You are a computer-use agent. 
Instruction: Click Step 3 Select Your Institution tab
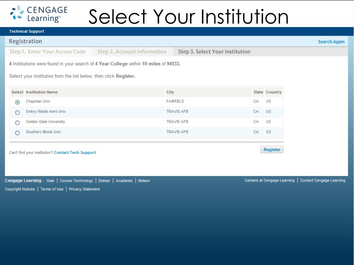pyautogui.click(x=214, y=52)
